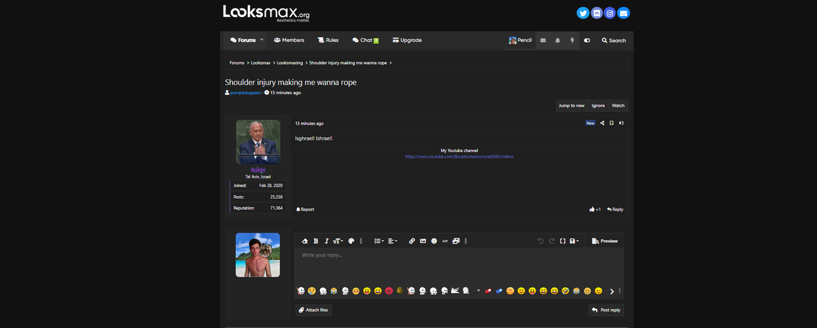Bookmark post #3 with the bookmark icon

[611, 123]
